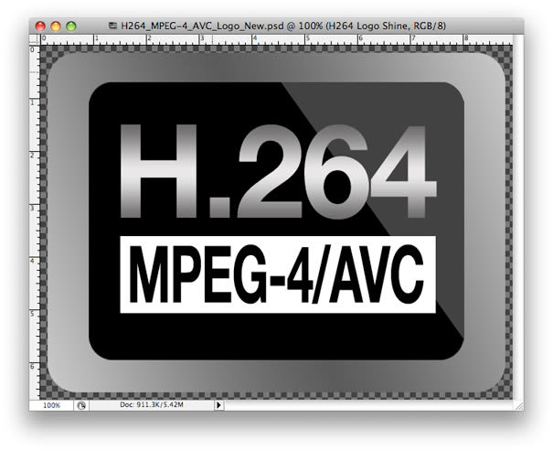Zoom the window with the green button
The width and height of the screenshot is (553, 451).
tap(71, 27)
